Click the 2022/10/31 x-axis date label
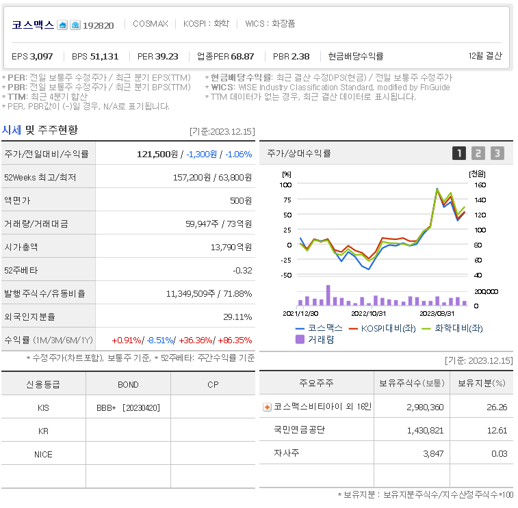The image size is (518, 508). coord(369,313)
